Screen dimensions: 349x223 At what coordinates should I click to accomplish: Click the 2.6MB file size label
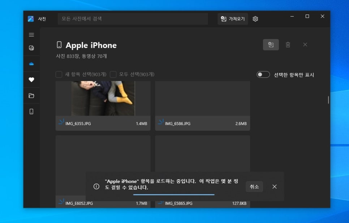coord(241,124)
